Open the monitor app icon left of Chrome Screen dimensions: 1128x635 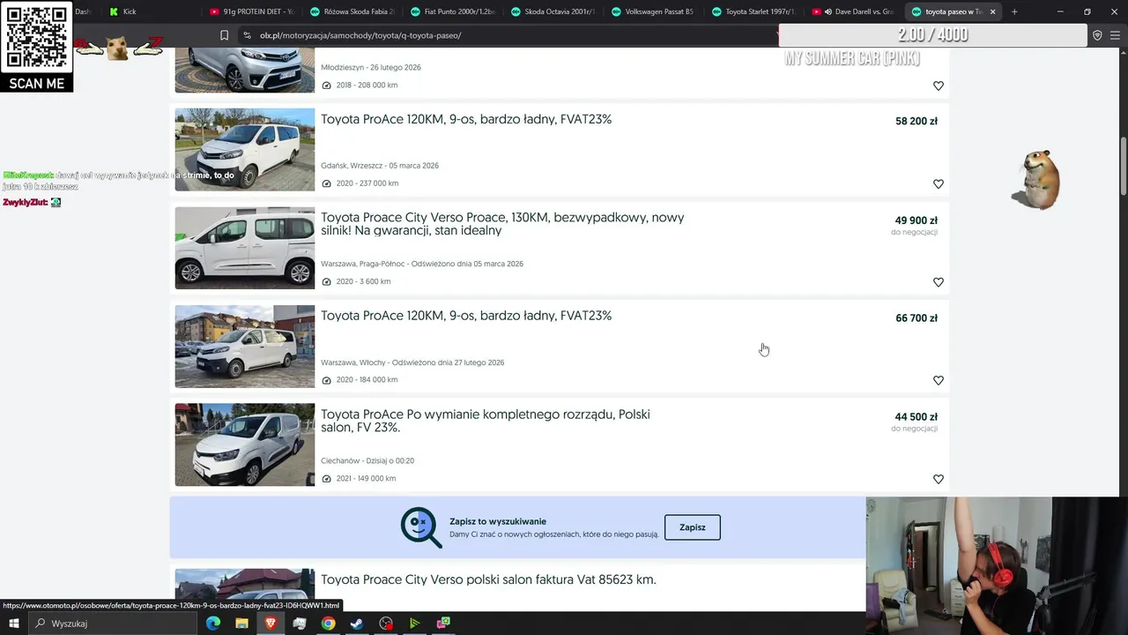300,624
